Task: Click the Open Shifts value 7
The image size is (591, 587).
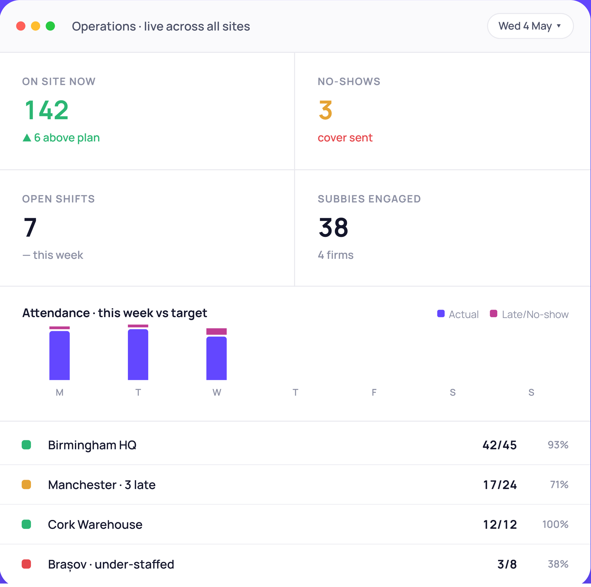Action: click(30, 227)
